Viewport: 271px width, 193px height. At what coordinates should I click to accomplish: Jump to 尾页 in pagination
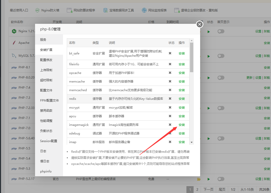point(222,189)
